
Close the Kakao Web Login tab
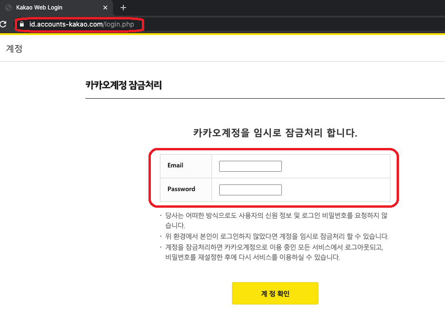[x=105, y=8]
